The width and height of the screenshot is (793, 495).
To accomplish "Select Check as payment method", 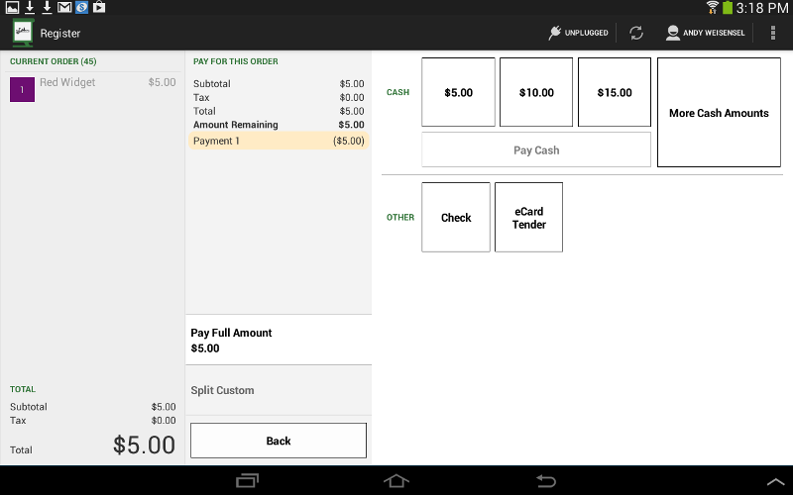I will (456, 217).
